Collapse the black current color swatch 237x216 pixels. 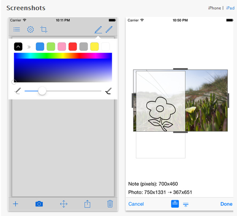(18, 47)
